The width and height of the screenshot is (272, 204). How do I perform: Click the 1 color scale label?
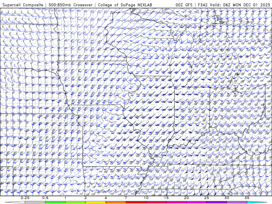[65, 198]
